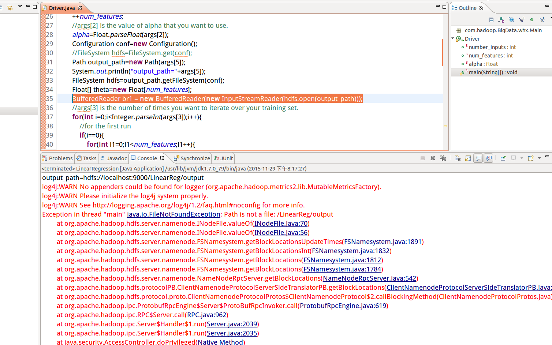Screen dimensions: 552x345
Task: Close the Console view tab
Action: pyautogui.click(x=162, y=158)
